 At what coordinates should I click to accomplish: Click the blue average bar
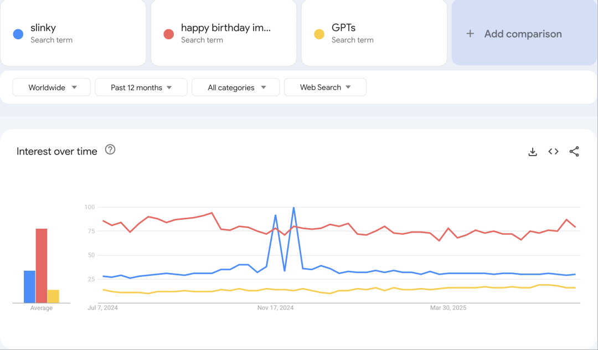[30, 287]
